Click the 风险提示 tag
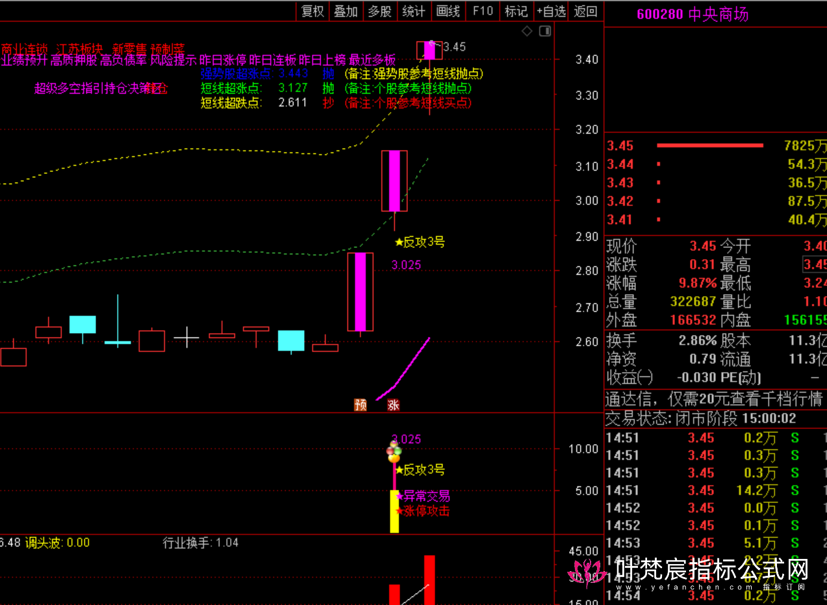 (173, 60)
